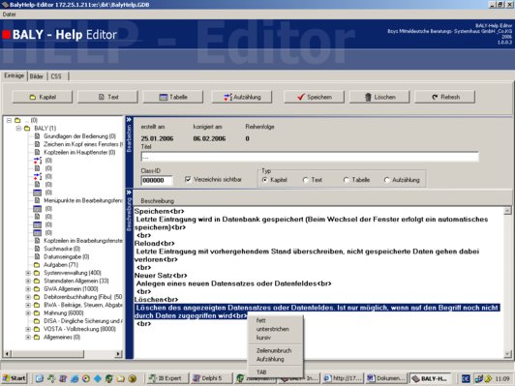Click the document icon of Kopfzeilen im Bearbeitungsfenster
515x386 pixels.
tap(37, 241)
